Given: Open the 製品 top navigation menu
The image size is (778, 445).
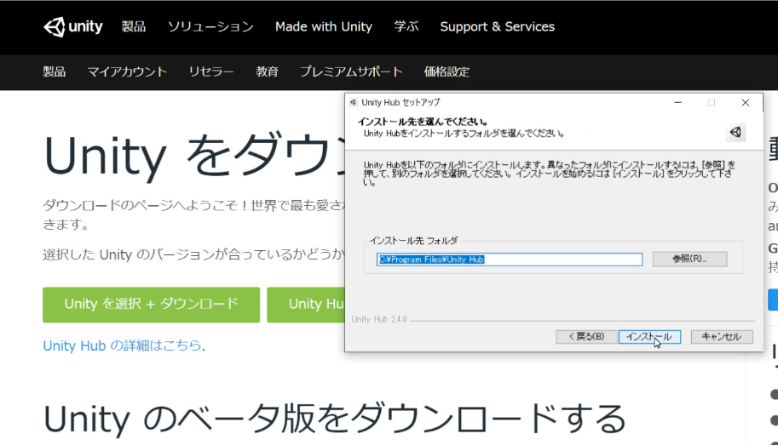Looking at the screenshot, I should coord(134,26).
